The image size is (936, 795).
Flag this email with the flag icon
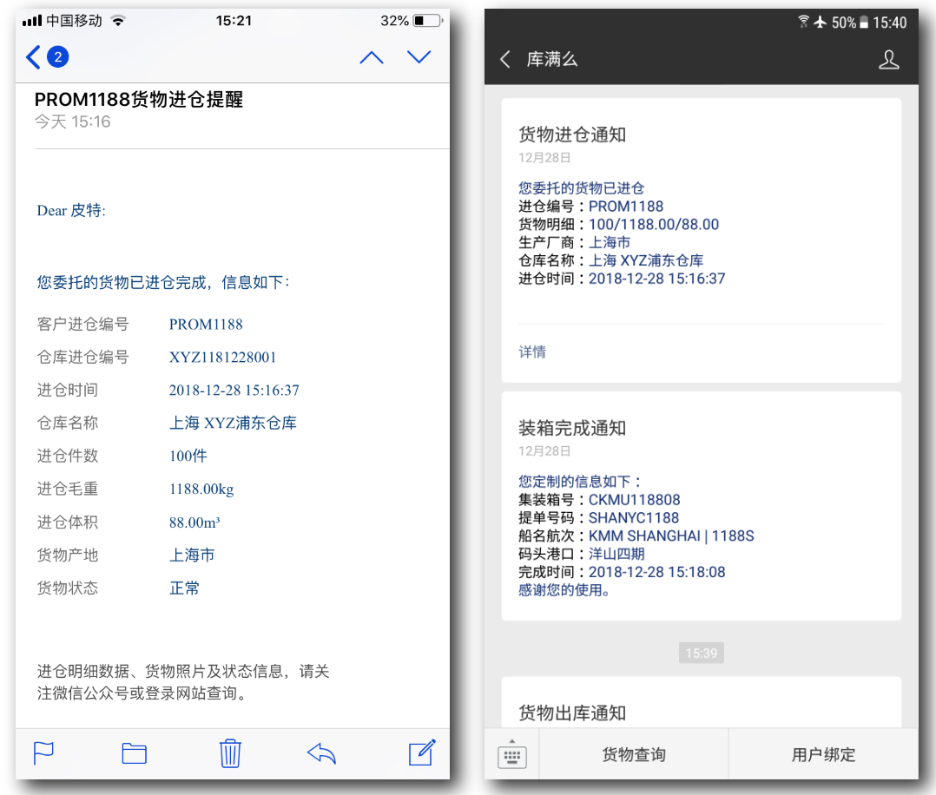(43, 752)
